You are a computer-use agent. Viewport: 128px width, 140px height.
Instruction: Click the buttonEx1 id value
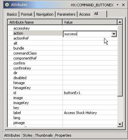pyautogui.click(x=72, y=93)
